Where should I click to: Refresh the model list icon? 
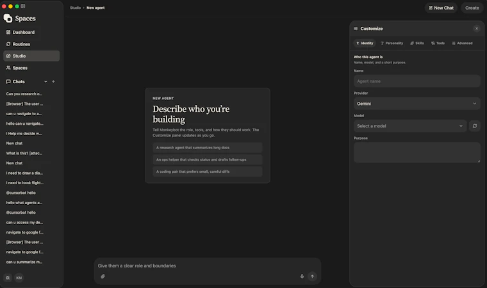[475, 126]
